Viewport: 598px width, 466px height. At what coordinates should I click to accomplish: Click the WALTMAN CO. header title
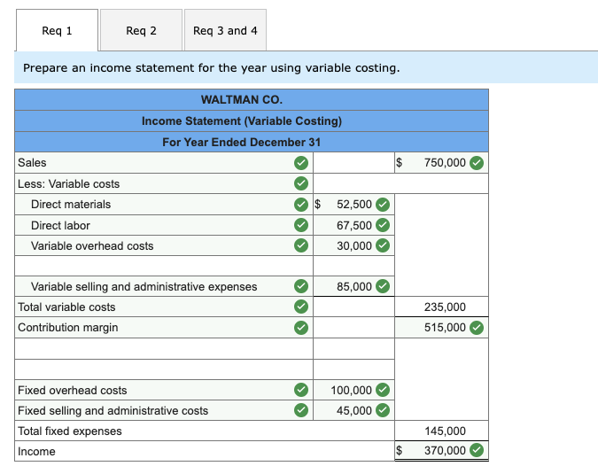[x=242, y=99]
